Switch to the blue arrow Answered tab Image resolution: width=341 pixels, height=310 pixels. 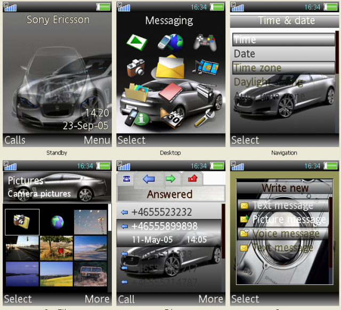[x=149, y=179]
